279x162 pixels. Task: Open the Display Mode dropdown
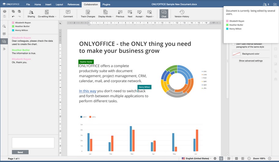[106, 14]
